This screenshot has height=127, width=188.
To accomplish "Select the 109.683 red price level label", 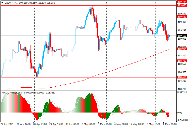I will [182, 5].
